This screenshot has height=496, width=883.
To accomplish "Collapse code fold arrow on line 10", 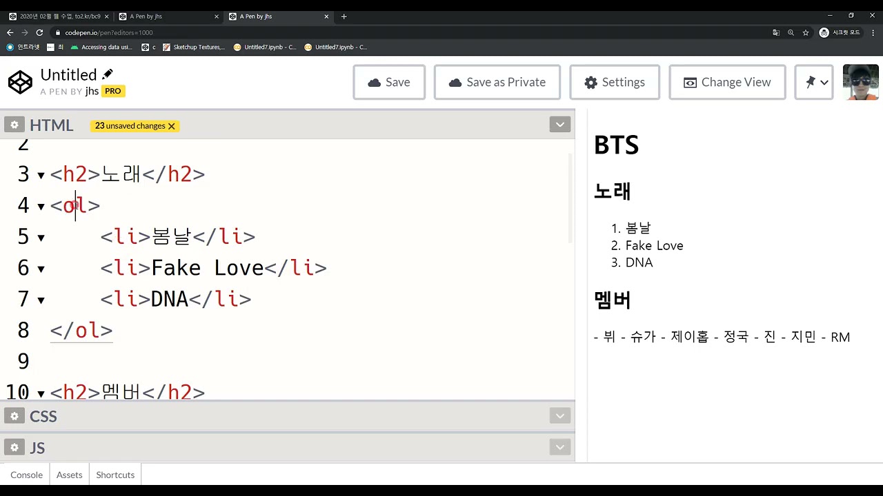I will (x=41, y=394).
